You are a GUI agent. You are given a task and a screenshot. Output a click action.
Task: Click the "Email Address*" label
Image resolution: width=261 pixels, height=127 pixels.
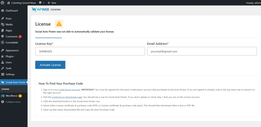[x=158, y=44]
